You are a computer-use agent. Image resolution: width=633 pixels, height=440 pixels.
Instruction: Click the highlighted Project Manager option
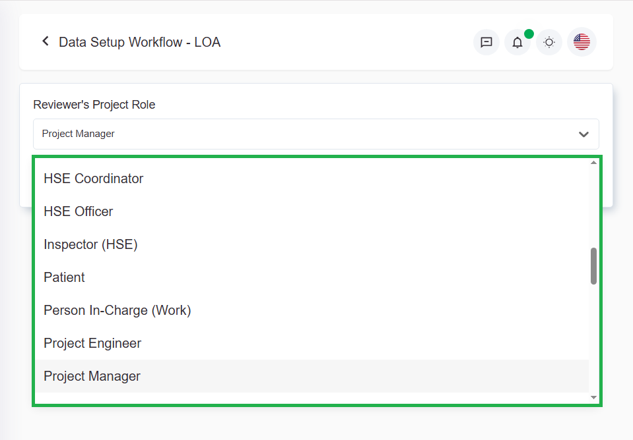pyautogui.click(x=92, y=376)
